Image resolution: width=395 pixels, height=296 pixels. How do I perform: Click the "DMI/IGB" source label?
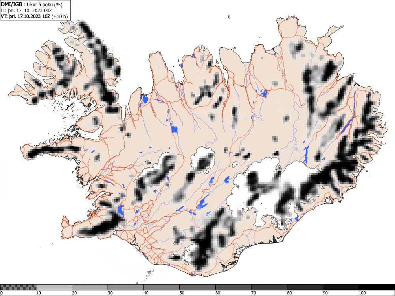tap(11, 4)
